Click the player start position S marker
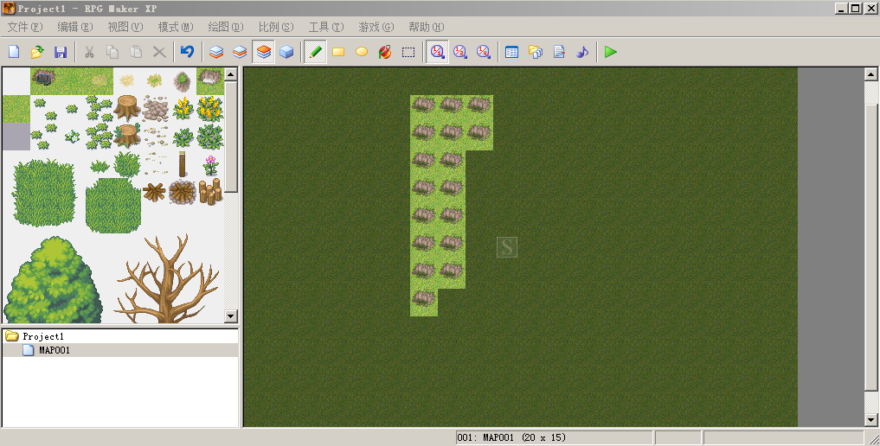The image size is (880, 446). pos(507,247)
